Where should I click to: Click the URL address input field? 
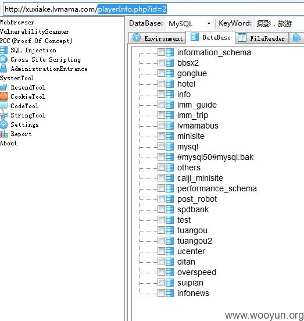coord(153,9)
